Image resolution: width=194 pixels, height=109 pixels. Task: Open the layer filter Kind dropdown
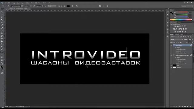coord(175,37)
